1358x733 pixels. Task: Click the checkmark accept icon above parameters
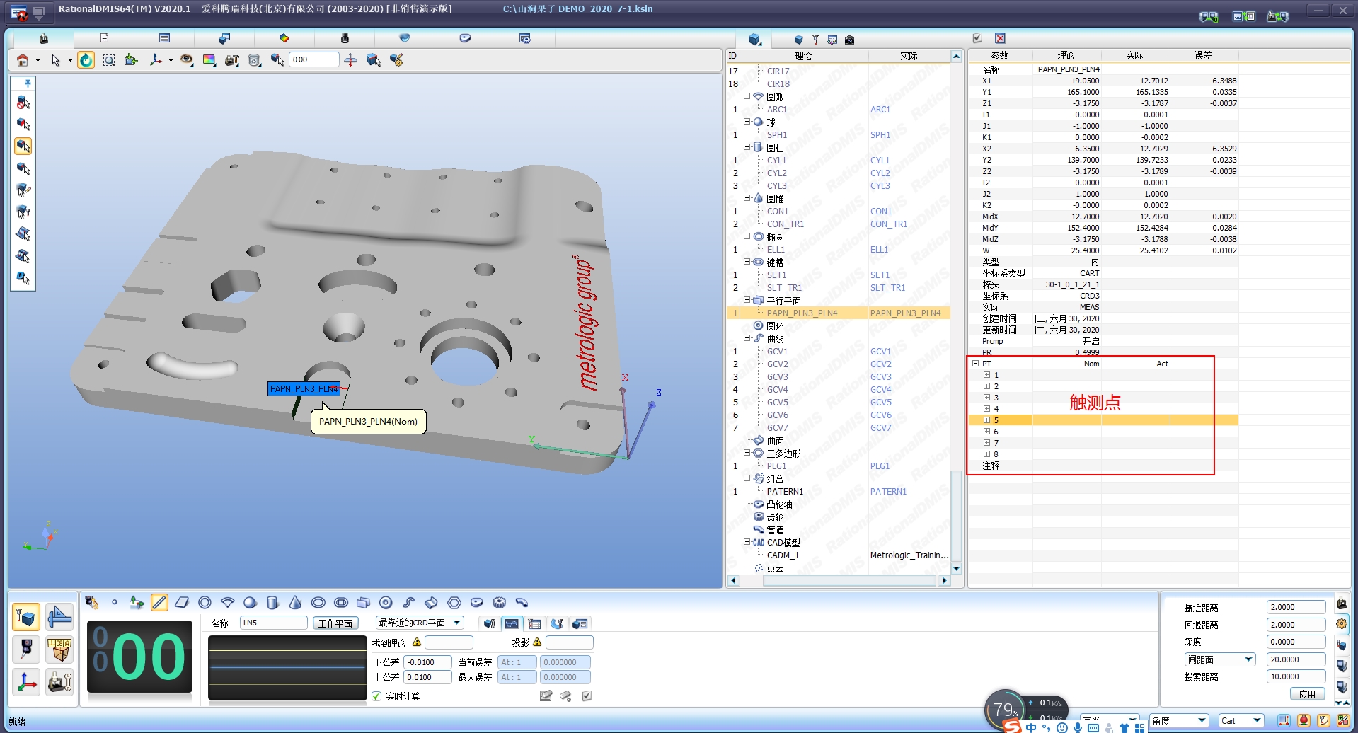click(977, 38)
